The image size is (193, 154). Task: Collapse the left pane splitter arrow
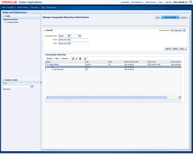pos(41,82)
